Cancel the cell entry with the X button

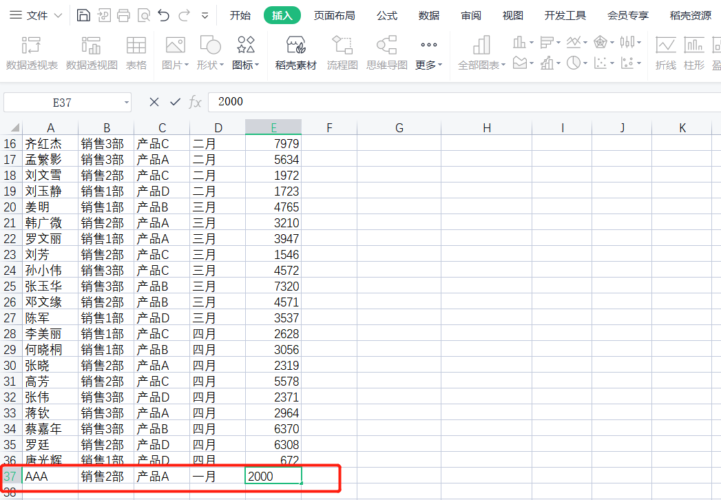pyautogui.click(x=154, y=102)
